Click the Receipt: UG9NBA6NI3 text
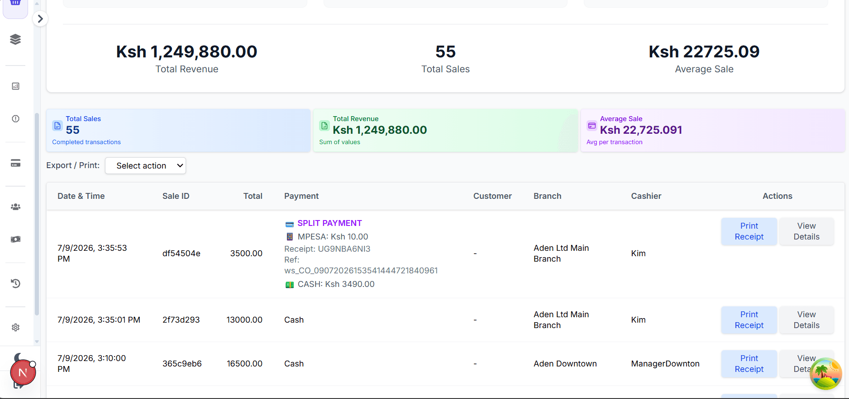Viewport: 849px width, 399px height. pos(327,249)
